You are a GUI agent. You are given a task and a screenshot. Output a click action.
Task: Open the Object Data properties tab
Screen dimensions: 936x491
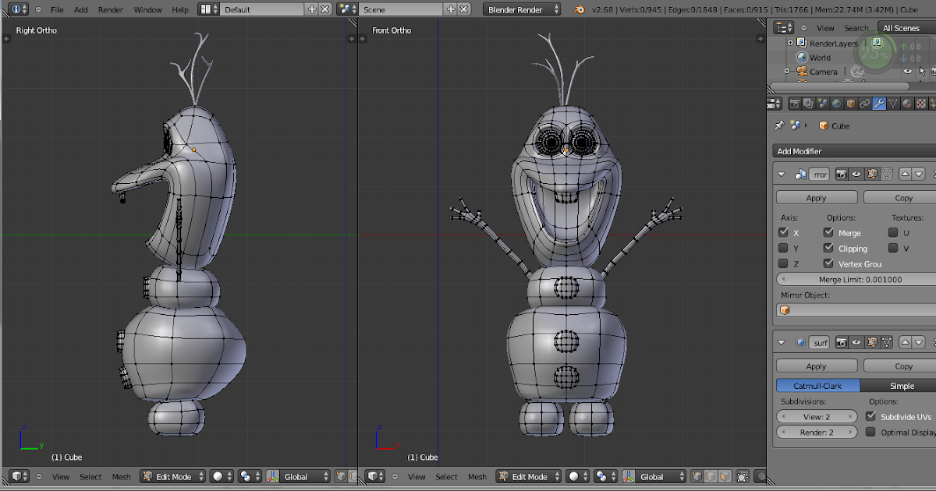coord(892,103)
